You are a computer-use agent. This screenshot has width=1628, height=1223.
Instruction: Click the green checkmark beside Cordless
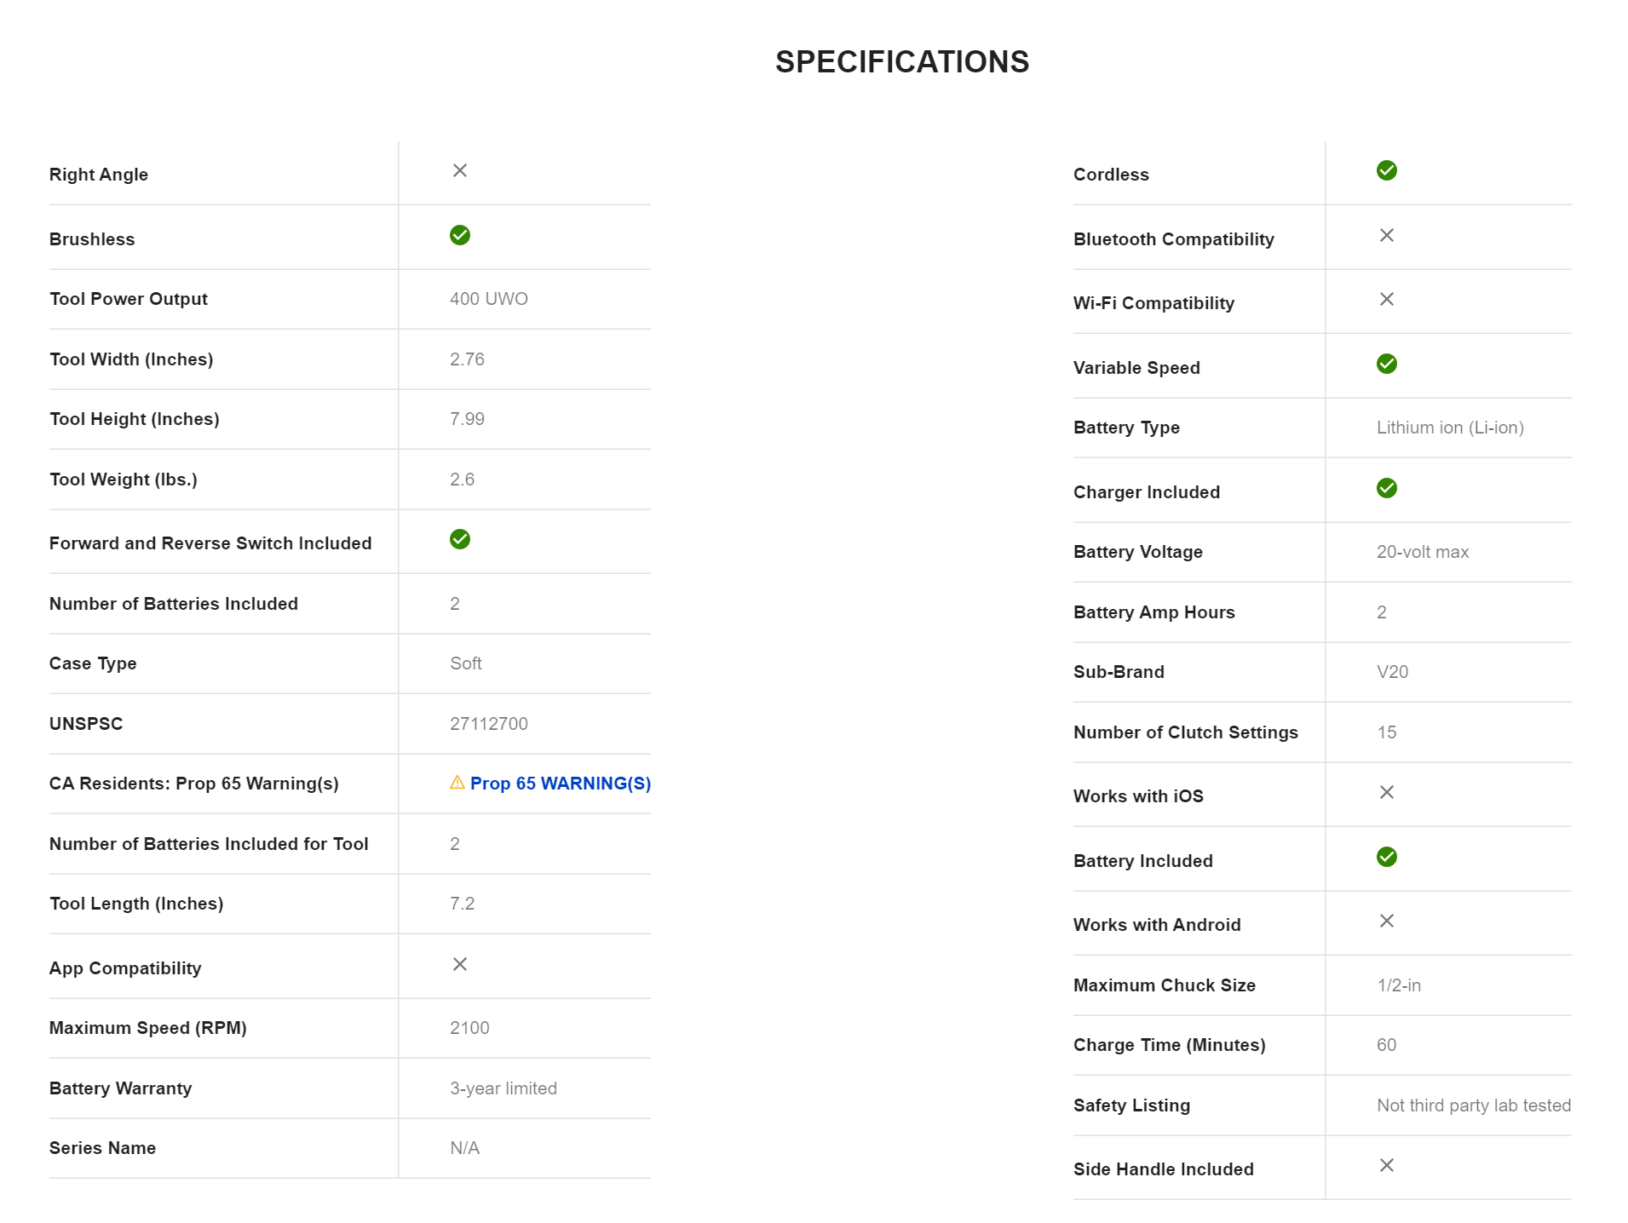click(x=1387, y=171)
